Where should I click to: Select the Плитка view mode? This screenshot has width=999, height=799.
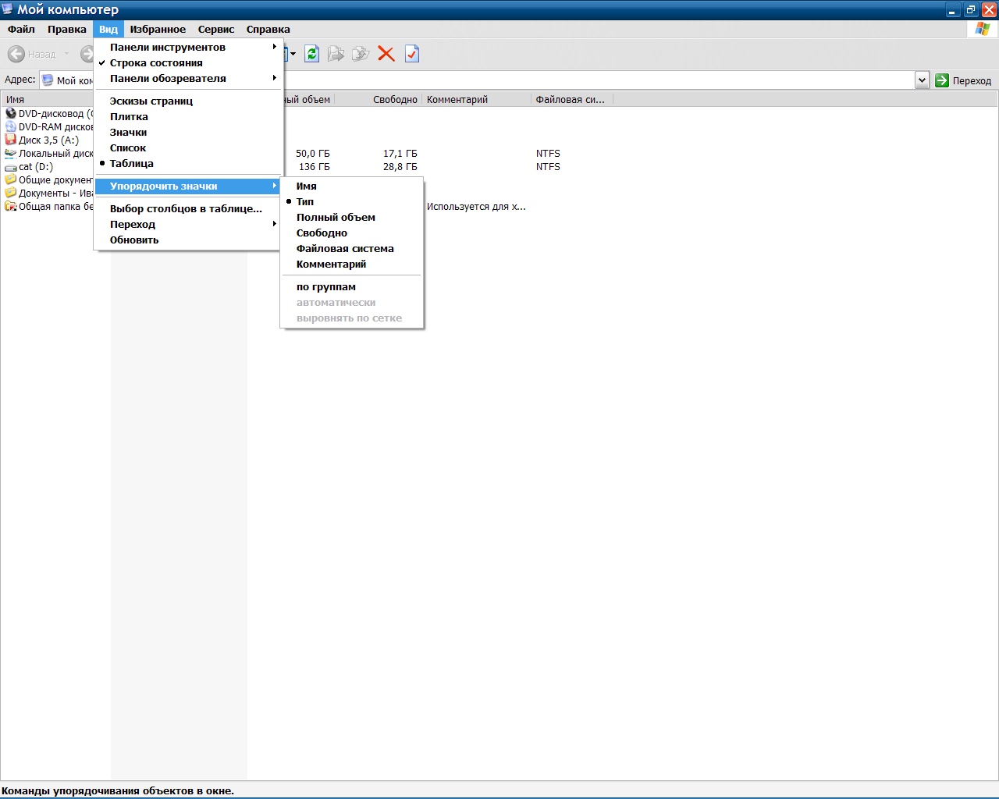coord(187,116)
